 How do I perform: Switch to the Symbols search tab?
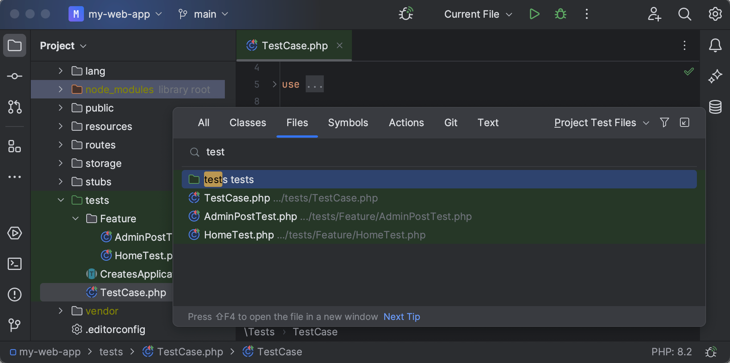(x=348, y=122)
